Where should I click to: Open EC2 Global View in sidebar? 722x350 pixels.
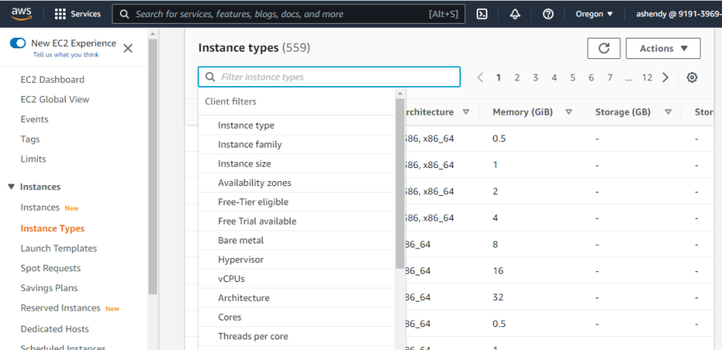(55, 99)
